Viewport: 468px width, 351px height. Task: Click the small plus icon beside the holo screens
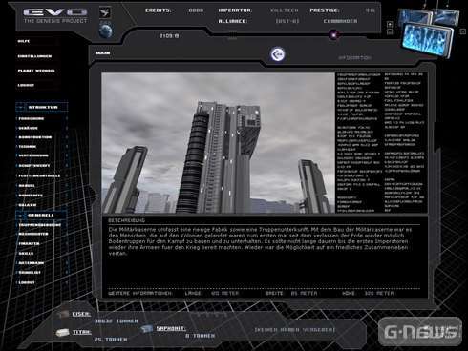[390, 25]
